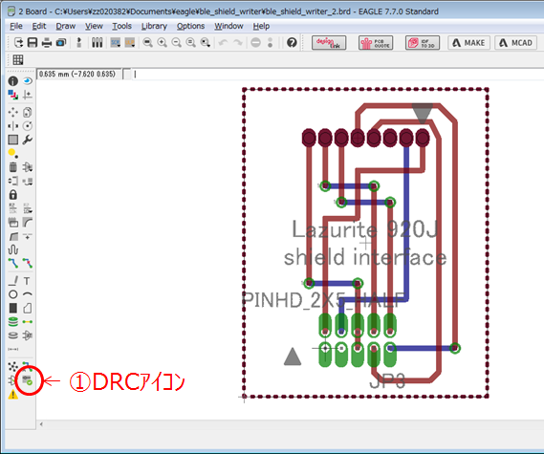544x454 pixels.
Task: Open the Tools menu
Action: (x=121, y=26)
